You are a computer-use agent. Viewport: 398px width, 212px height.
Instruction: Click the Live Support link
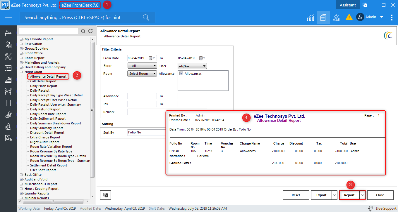point(386,208)
